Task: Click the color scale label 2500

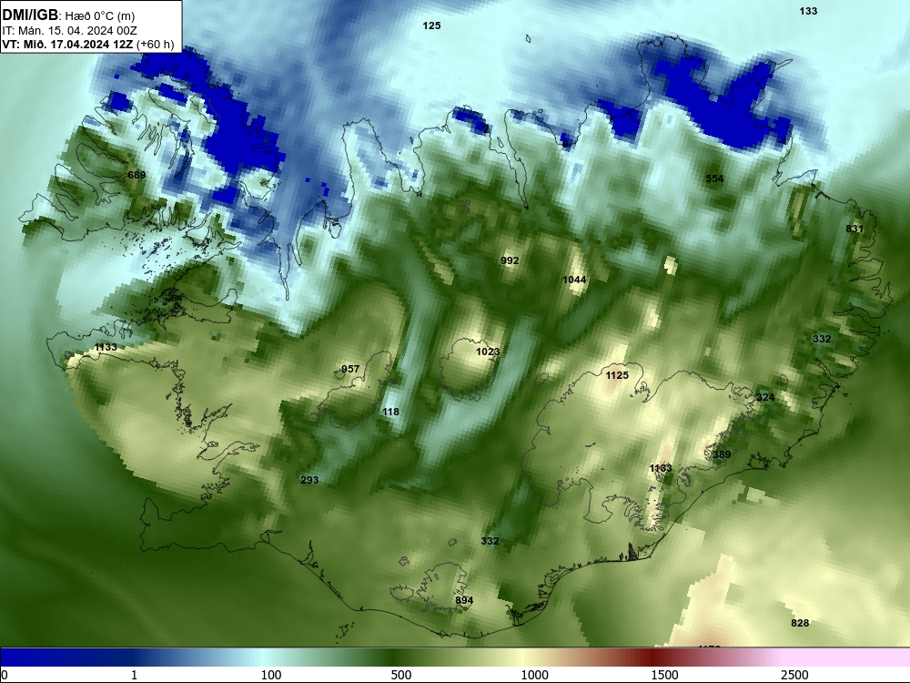Action: tap(794, 675)
